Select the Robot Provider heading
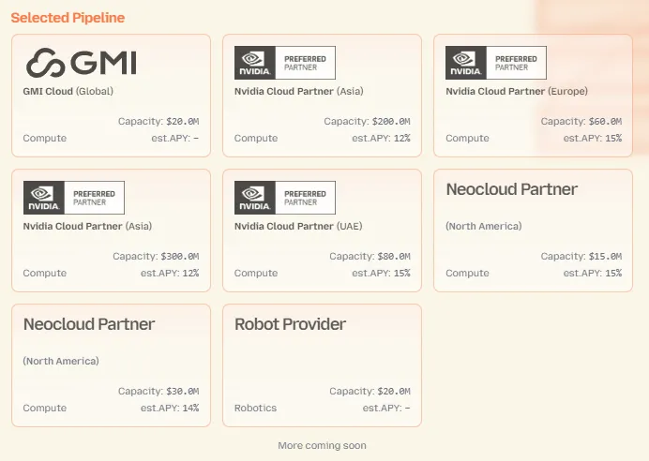Screen dimensions: 649x461 (x=290, y=324)
